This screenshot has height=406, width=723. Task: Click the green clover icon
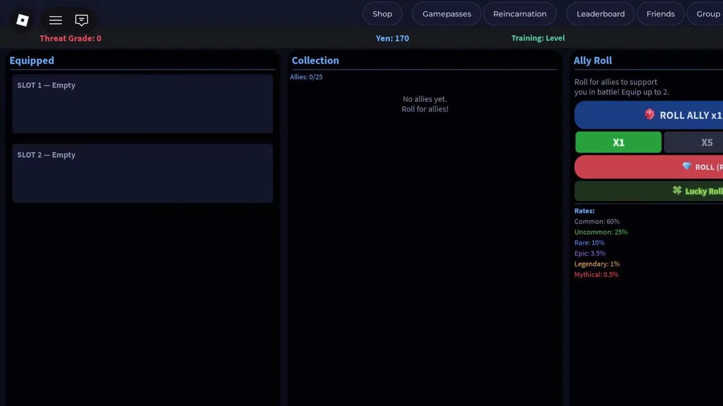pos(677,190)
